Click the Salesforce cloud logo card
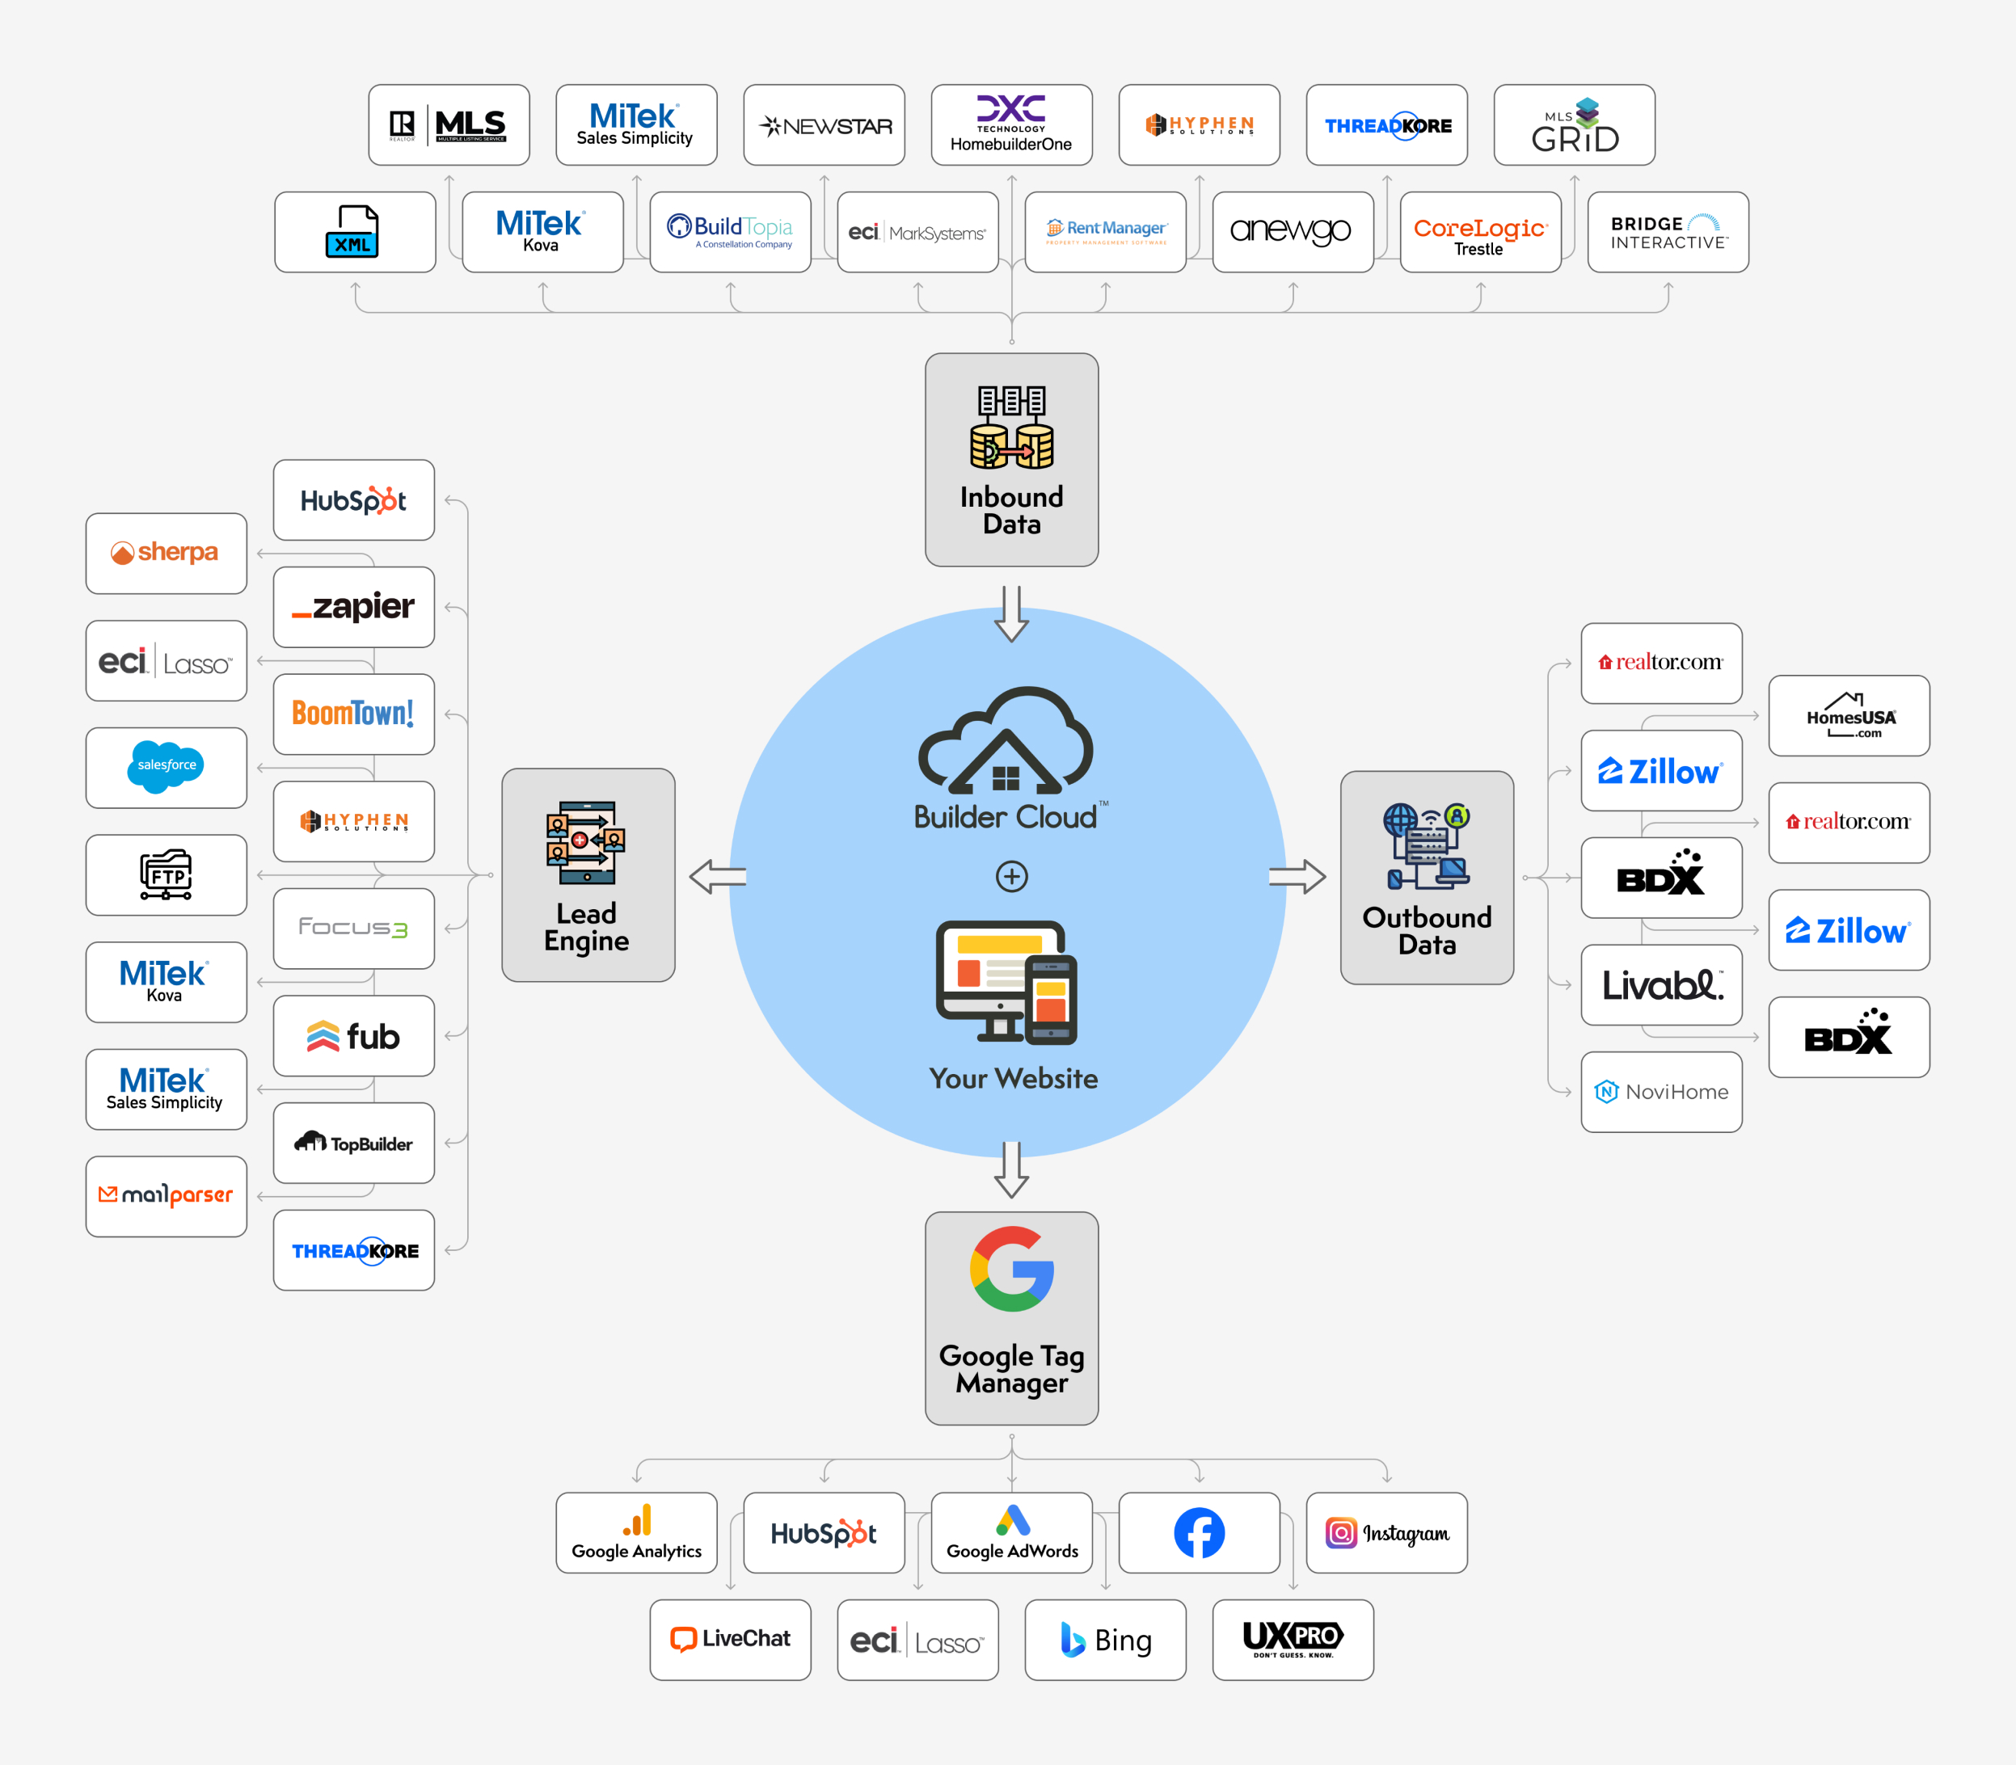Image resolution: width=2016 pixels, height=1765 pixels. pyautogui.click(x=167, y=767)
